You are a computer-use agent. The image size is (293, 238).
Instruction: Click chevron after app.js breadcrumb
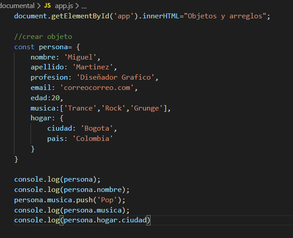[x=77, y=6]
